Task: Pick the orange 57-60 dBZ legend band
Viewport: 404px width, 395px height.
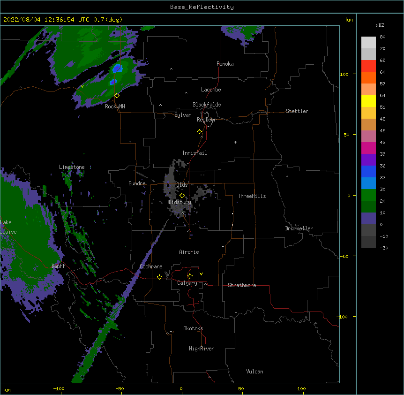Action: [368, 77]
